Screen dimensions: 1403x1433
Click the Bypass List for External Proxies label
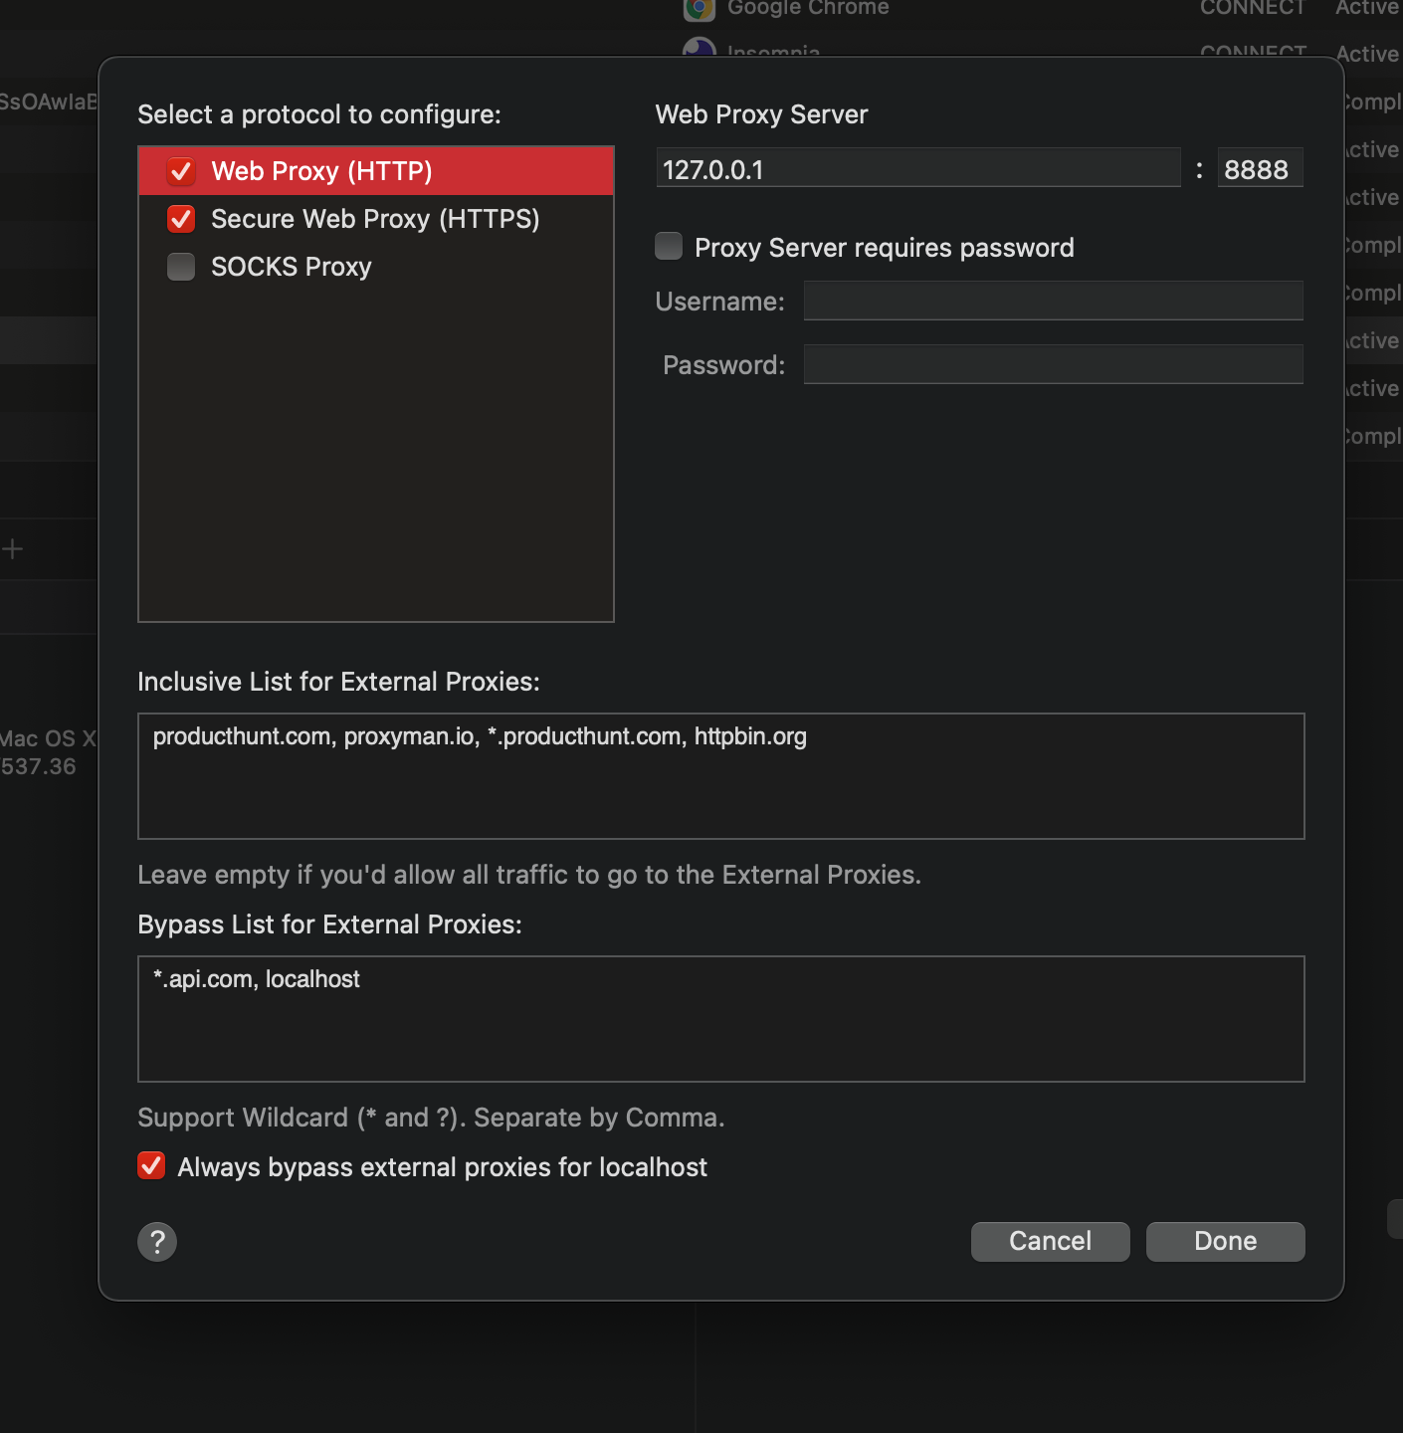click(329, 924)
